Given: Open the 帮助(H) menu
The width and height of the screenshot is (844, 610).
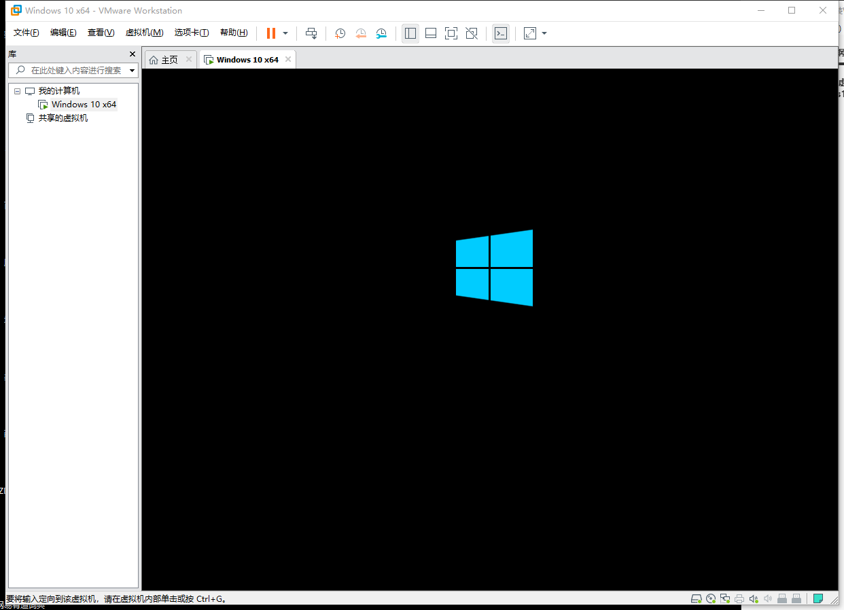Looking at the screenshot, I should click(x=234, y=33).
